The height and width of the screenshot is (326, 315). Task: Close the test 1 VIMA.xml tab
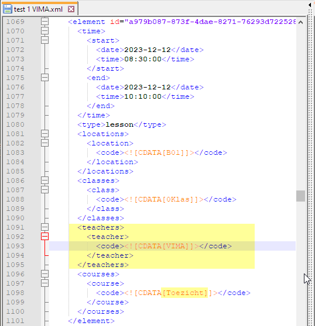click(x=71, y=9)
